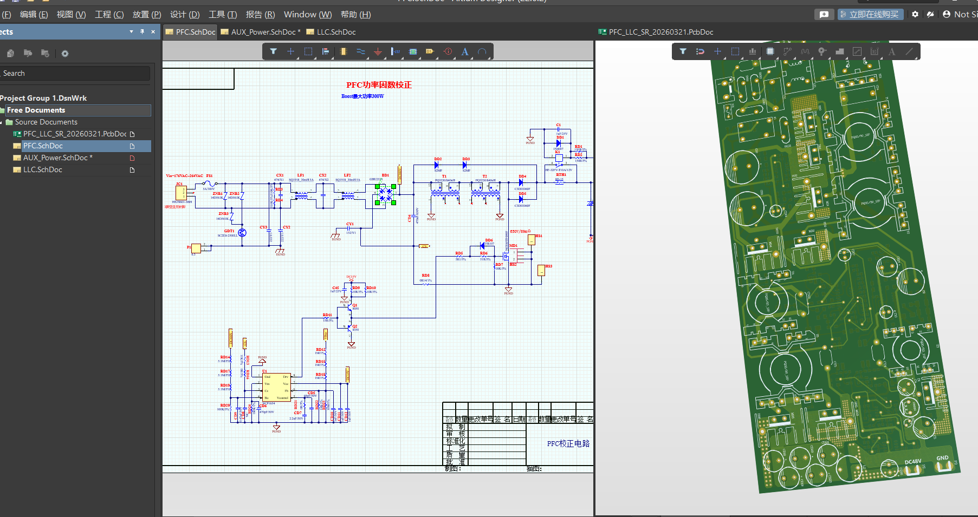978x517 pixels.
Task: Click the PCB place component chip icon
Action: click(x=770, y=51)
